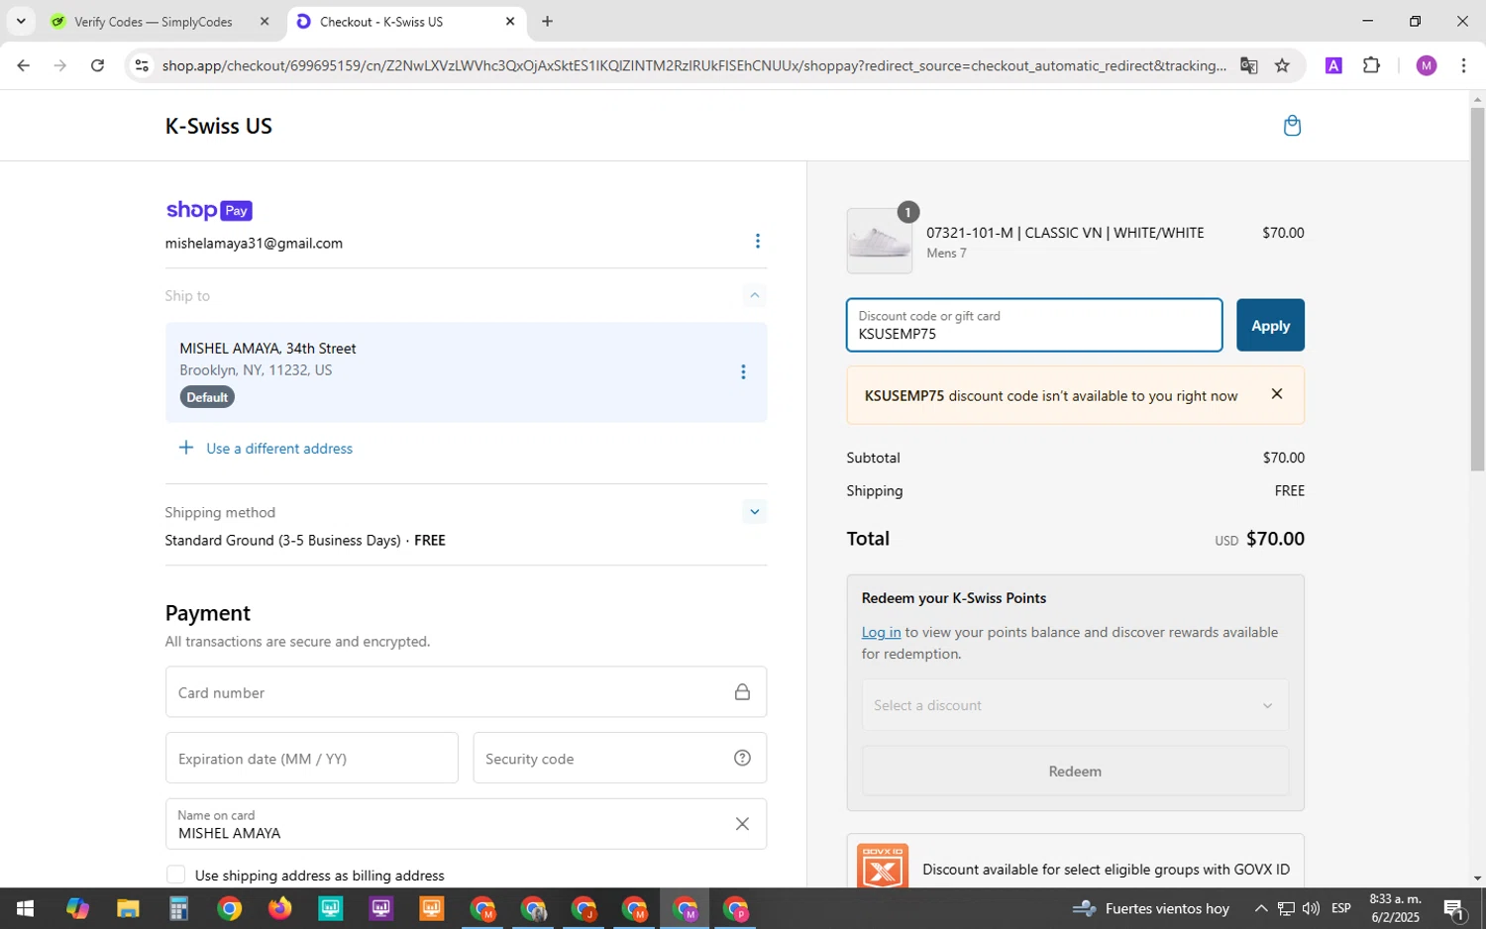This screenshot has width=1486, height=929.
Task: Open the Windows Start menu
Action: [x=25, y=908]
